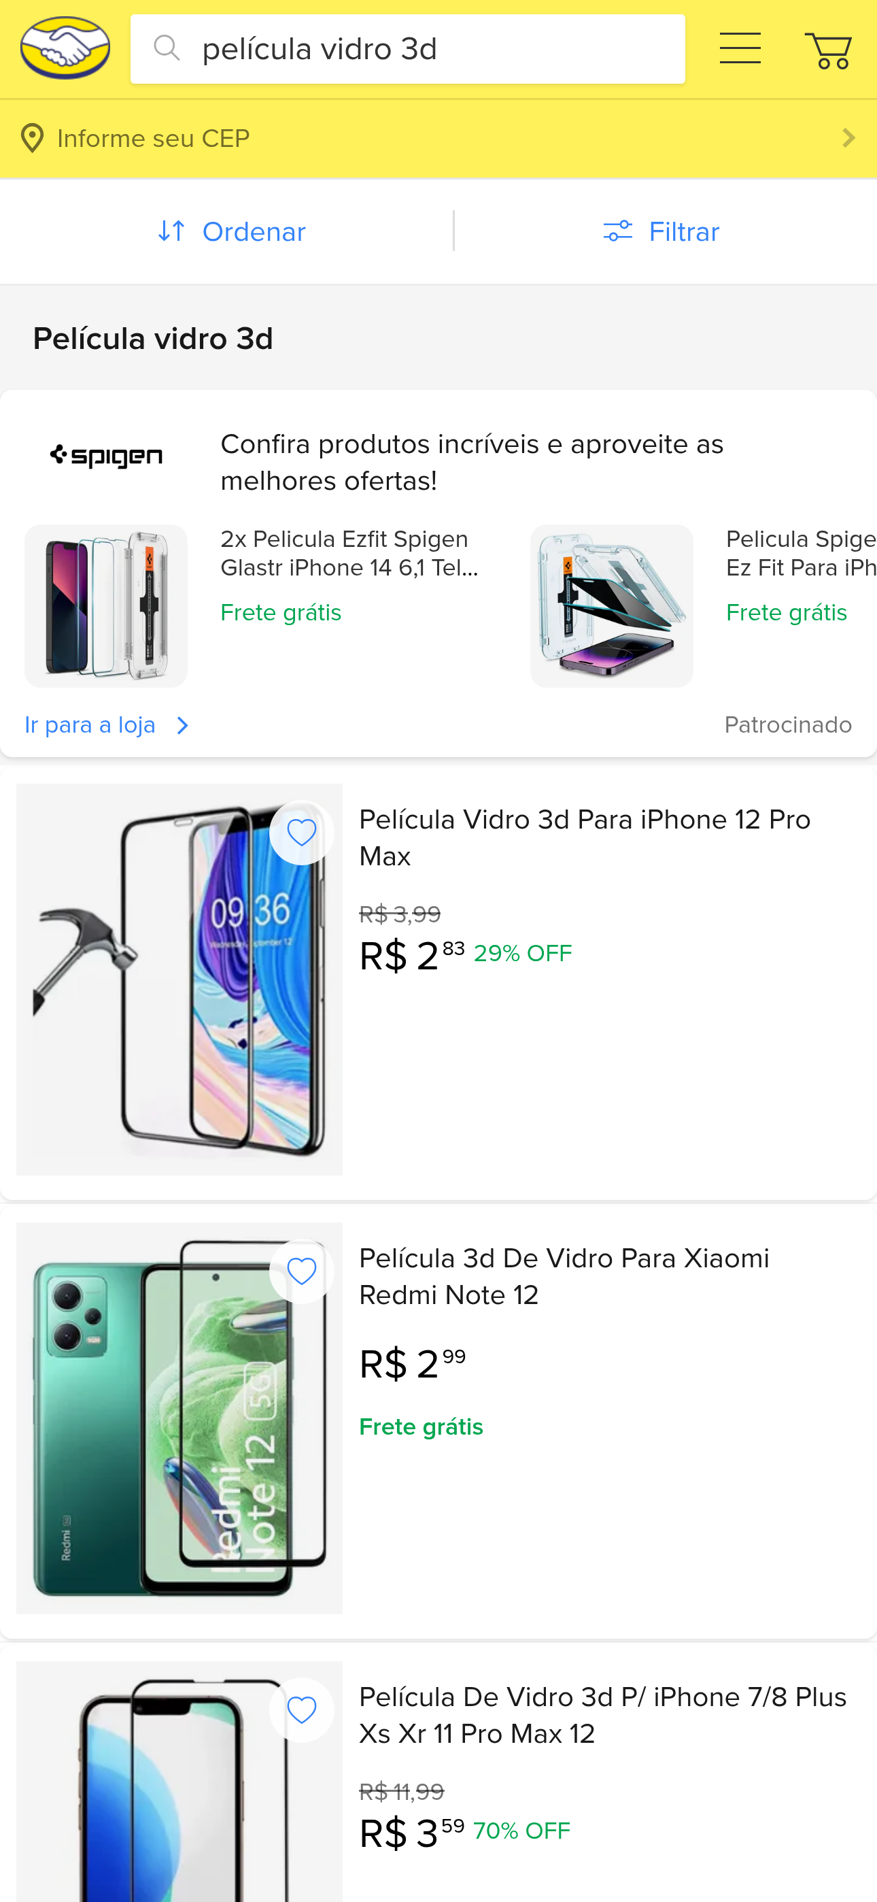877x1902 pixels.
Task: Click the Mercado Livre handshake logo
Action: [x=65, y=49]
